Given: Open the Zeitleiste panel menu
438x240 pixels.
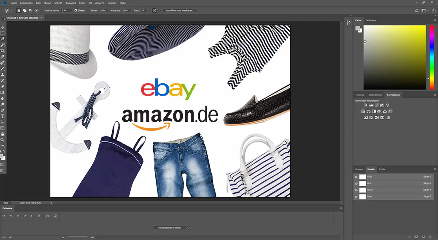Looking at the screenshot, I should 341,208.
